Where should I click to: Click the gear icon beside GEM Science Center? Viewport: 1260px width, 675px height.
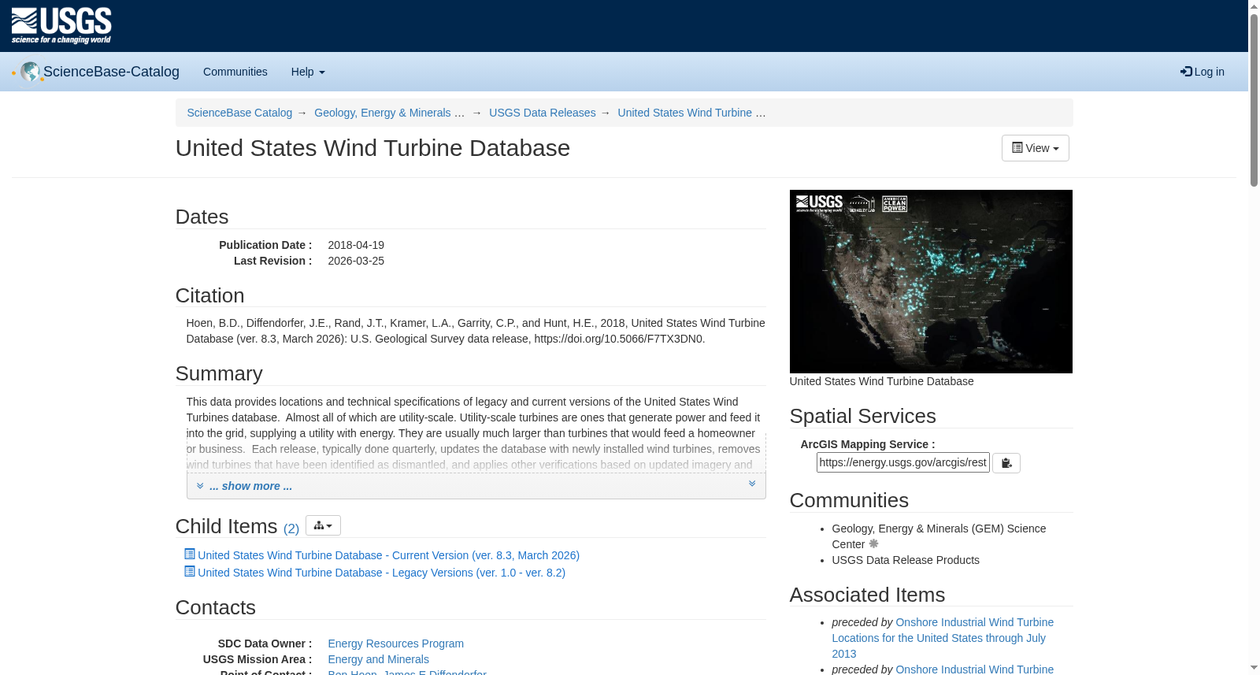pos(873,544)
